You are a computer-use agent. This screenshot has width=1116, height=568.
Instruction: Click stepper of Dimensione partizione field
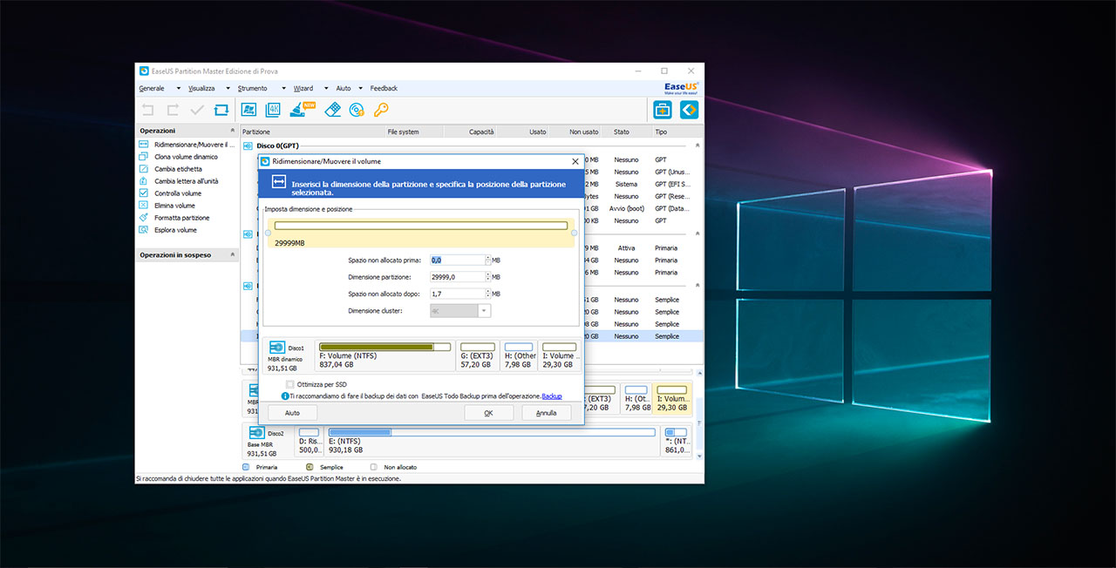pyautogui.click(x=487, y=277)
